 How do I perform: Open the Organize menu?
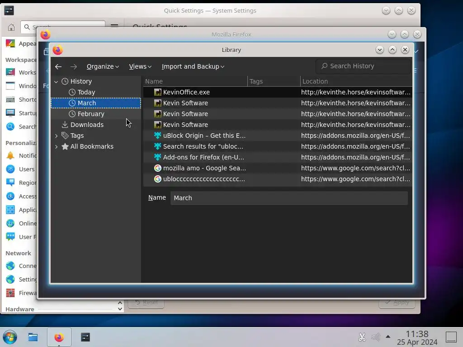pyautogui.click(x=103, y=66)
